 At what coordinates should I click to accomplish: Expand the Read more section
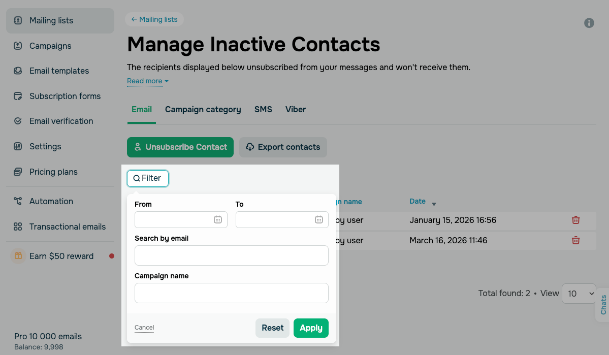[x=147, y=81]
